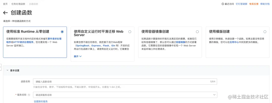272x103 pixels.
Task: Click the 函数名称 field label
Action: 25,82
